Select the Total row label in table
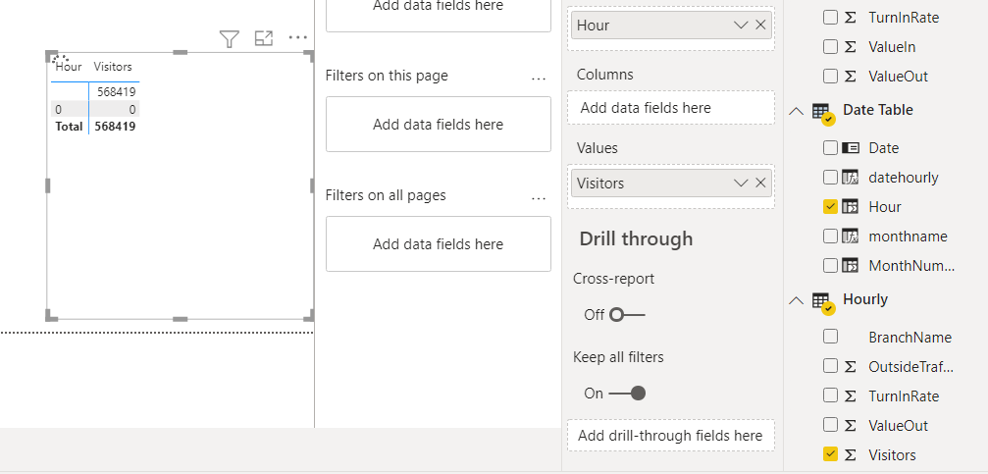The height and width of the screenshot is (474, 988). pos(69,126)
